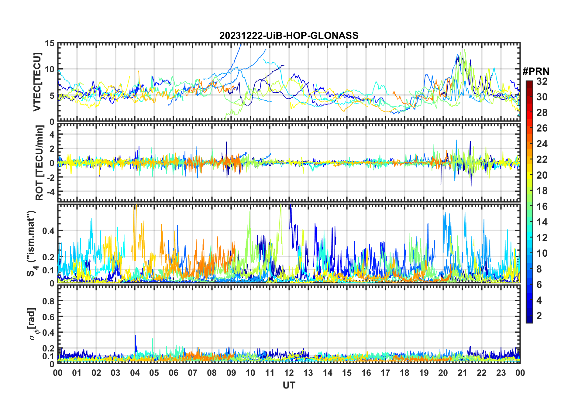Click the 12 hour tick on UT axis
The height and width of the screenshot is (404, 578).
click(289, 373)
